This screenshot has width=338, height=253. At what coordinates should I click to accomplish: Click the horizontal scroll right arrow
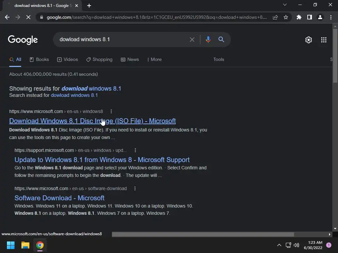coord(330,234)
